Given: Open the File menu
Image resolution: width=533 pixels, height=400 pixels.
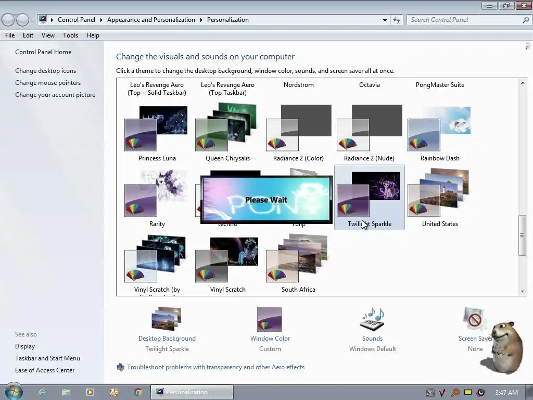Looking at the screenshot, I should (10, 35).
